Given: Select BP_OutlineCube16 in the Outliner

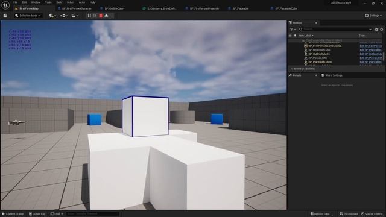Looking at the screenshot, I should pos(319,54).
